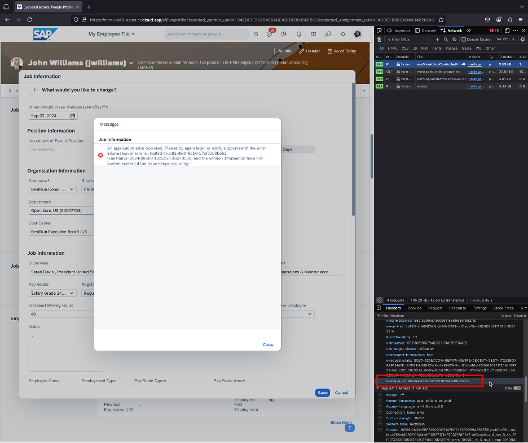Bookmark this page with star icon
The image size is (528, 443).
(x=441, y=20)
